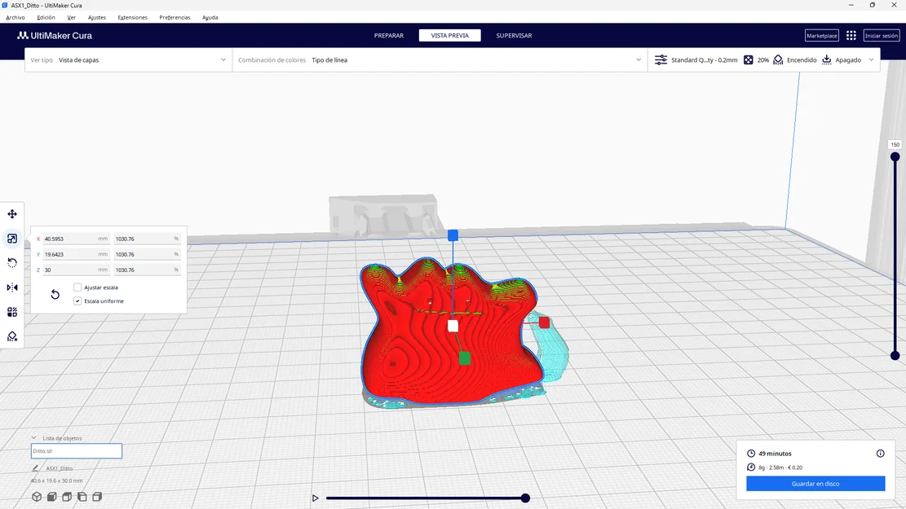The image size is (906, 509).
Task: Select the Move tool
Action: pyautogui.click(x=11, y=213)
